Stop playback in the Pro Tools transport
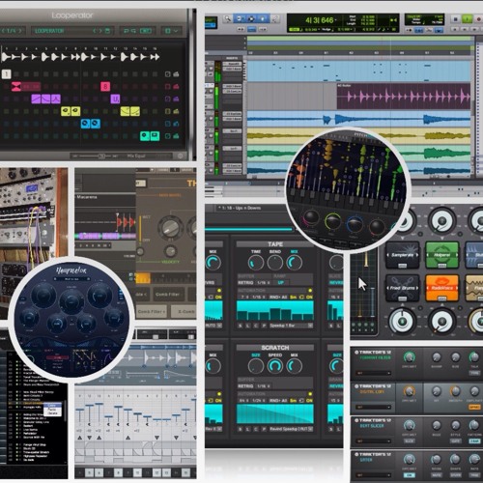 point(455,19)
